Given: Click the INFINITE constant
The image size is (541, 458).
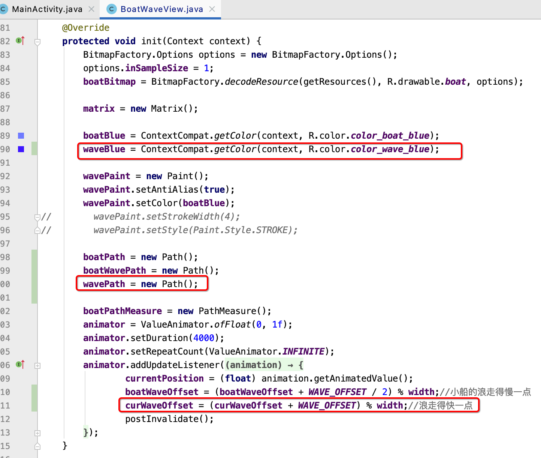Looking at the screenshot, I should tap(303, 352).
